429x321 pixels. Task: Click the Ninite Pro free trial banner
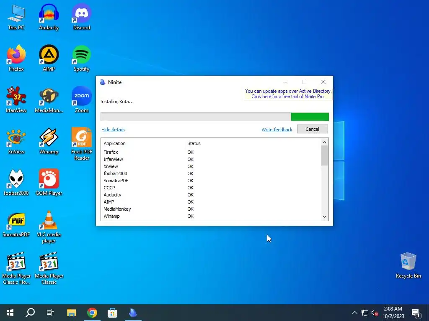[288, 94]
